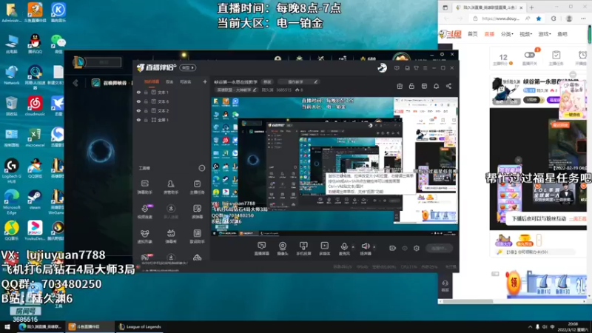The width and height of the screenshot is (592, 333).
Task: Expand the 分类 dropdown on Douyu
Action: 507,34
